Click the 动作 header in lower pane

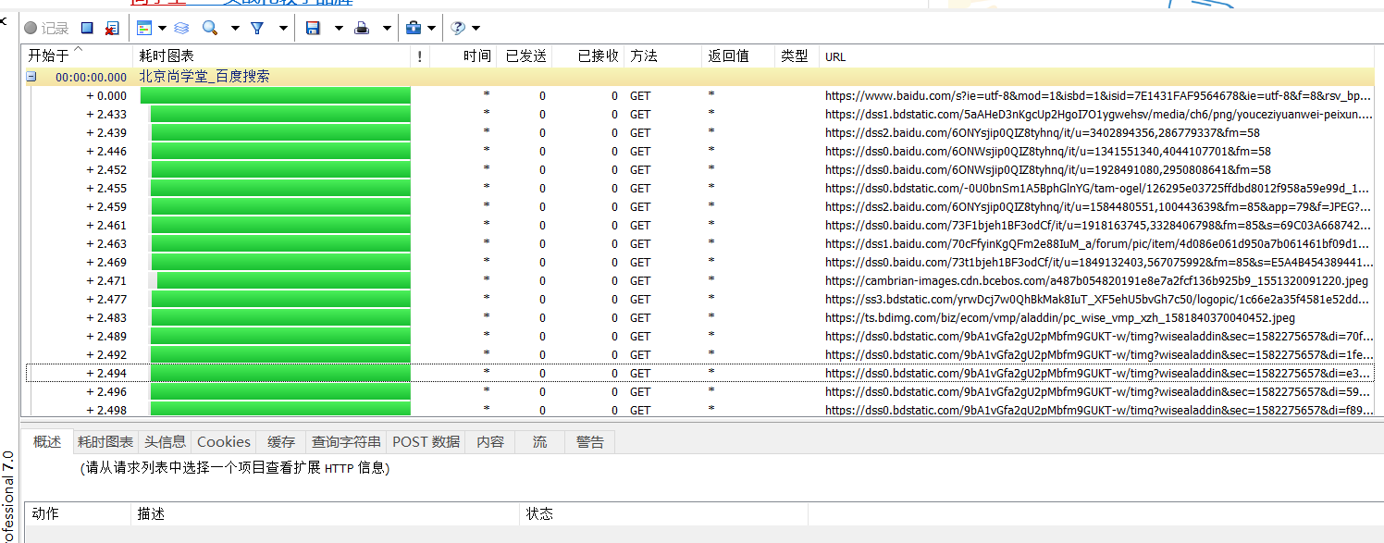pos(76,513)
